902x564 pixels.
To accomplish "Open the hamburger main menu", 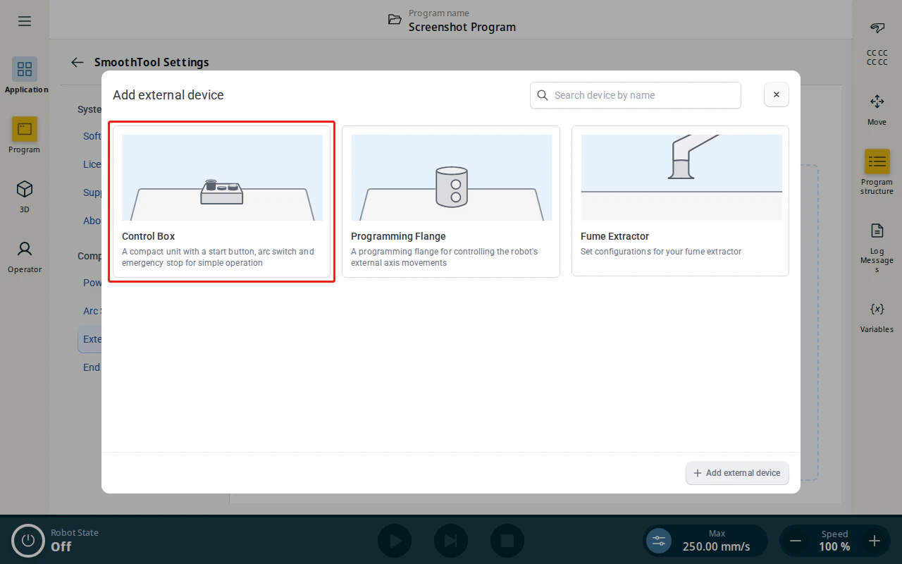I will (25, 21).
